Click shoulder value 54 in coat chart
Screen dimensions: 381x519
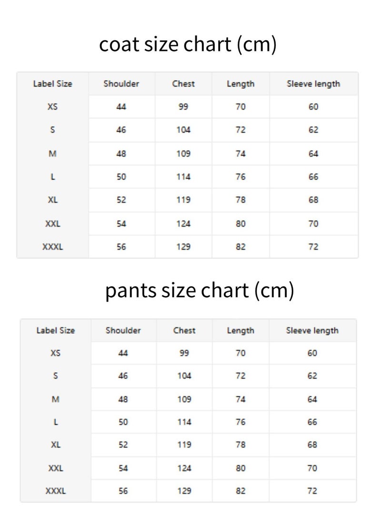pyautogui.click(x=121, y=224)
